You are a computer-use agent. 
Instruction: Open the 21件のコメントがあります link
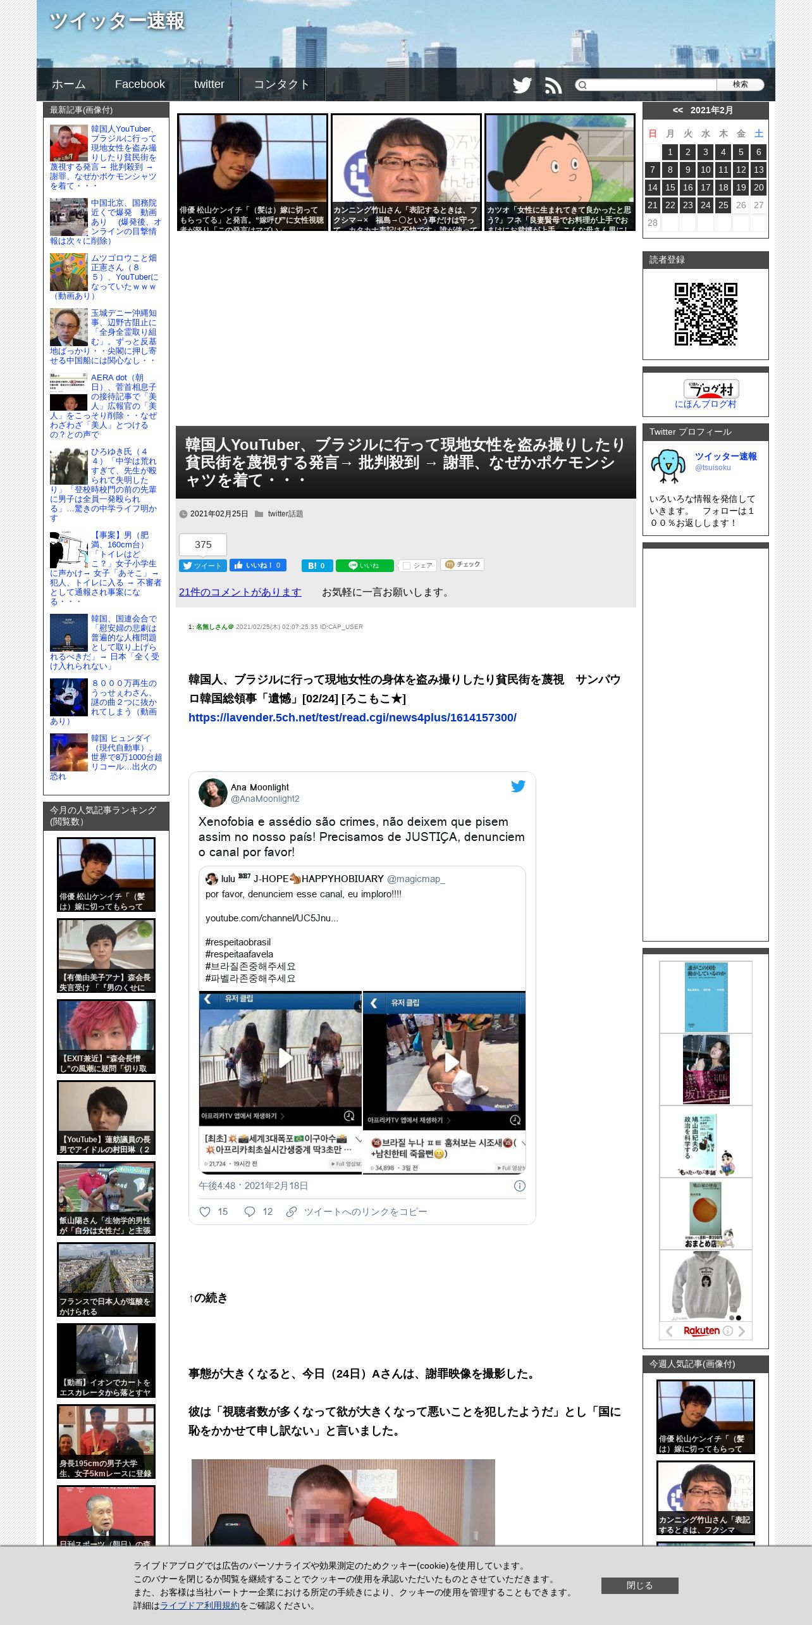coord(240,592)
